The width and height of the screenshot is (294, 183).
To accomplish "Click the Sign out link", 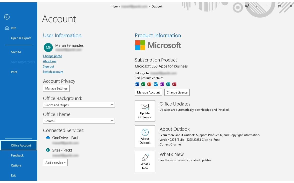I will [49, 66].
